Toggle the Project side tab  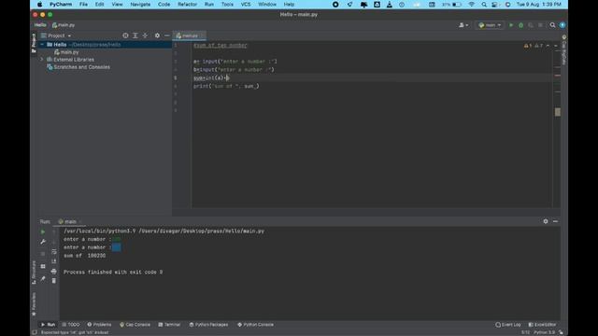click(34, 43)
